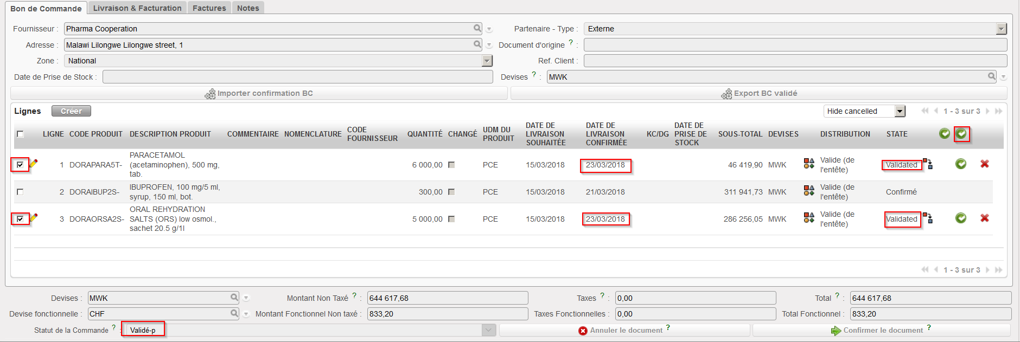This screenshot has width=1020, height=342.
Task: Click the distribution icon on line 2
Action: point(808,191)
